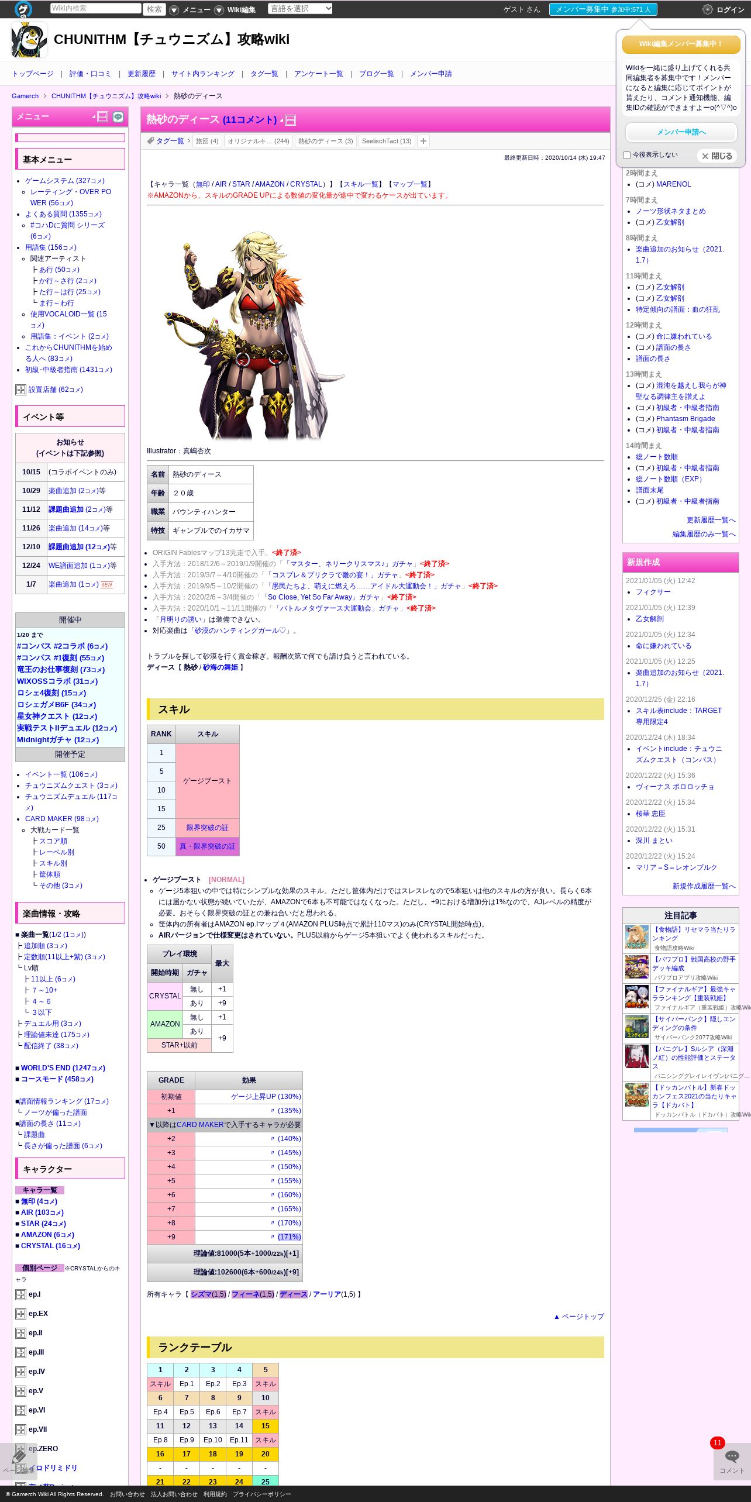The image size is (751, 1502).
Task: Collapse article with box icon beside title
Action: coord(290,120)
